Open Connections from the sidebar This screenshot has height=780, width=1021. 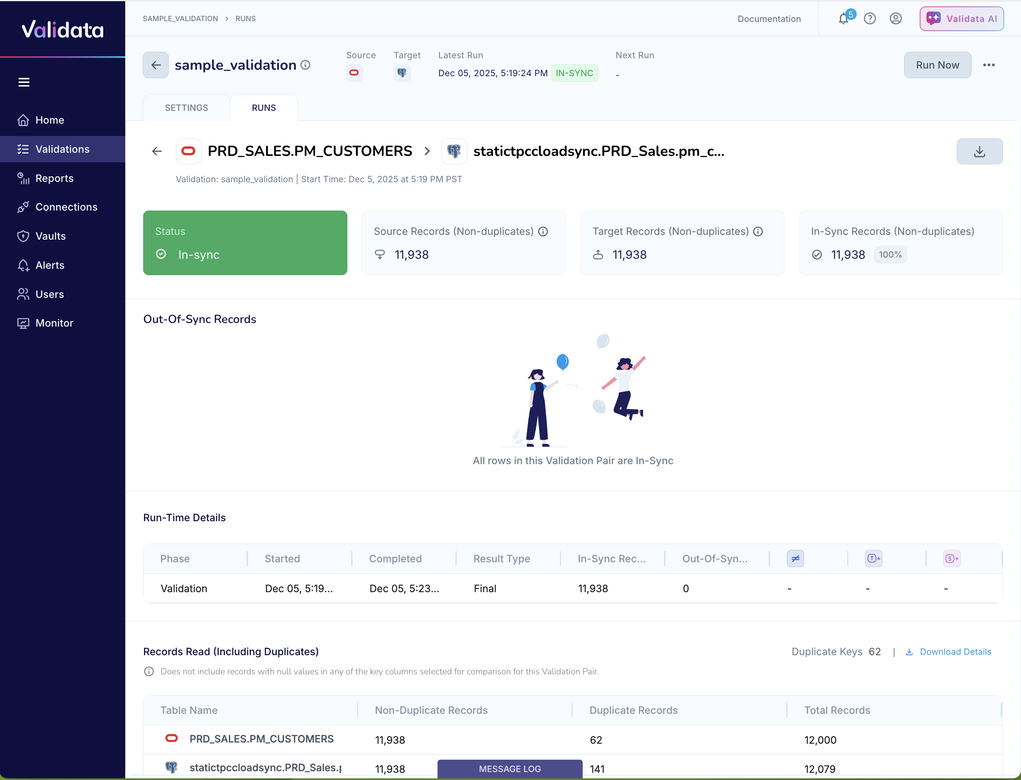pos(66,207)
